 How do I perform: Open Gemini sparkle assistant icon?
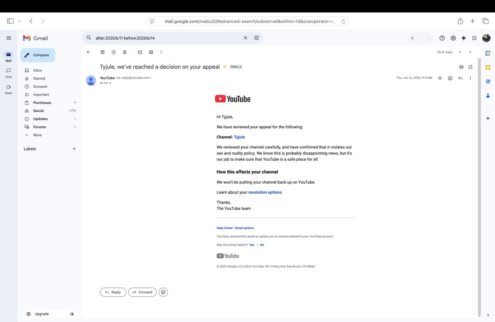(x=464, y=38)
